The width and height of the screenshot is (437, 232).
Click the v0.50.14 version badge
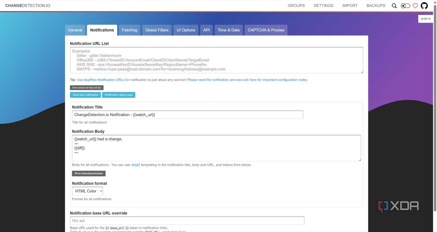tap(425, 19)
